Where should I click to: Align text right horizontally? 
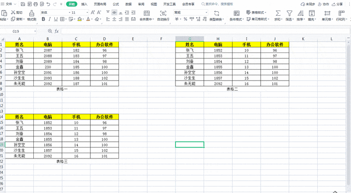coord(121,19)
